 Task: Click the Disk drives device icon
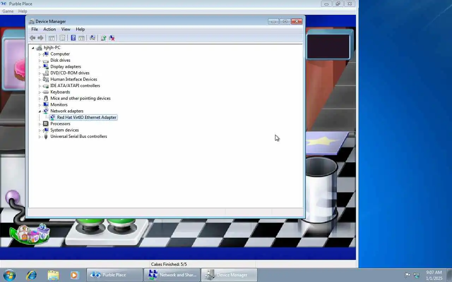[x=46, y=60]
